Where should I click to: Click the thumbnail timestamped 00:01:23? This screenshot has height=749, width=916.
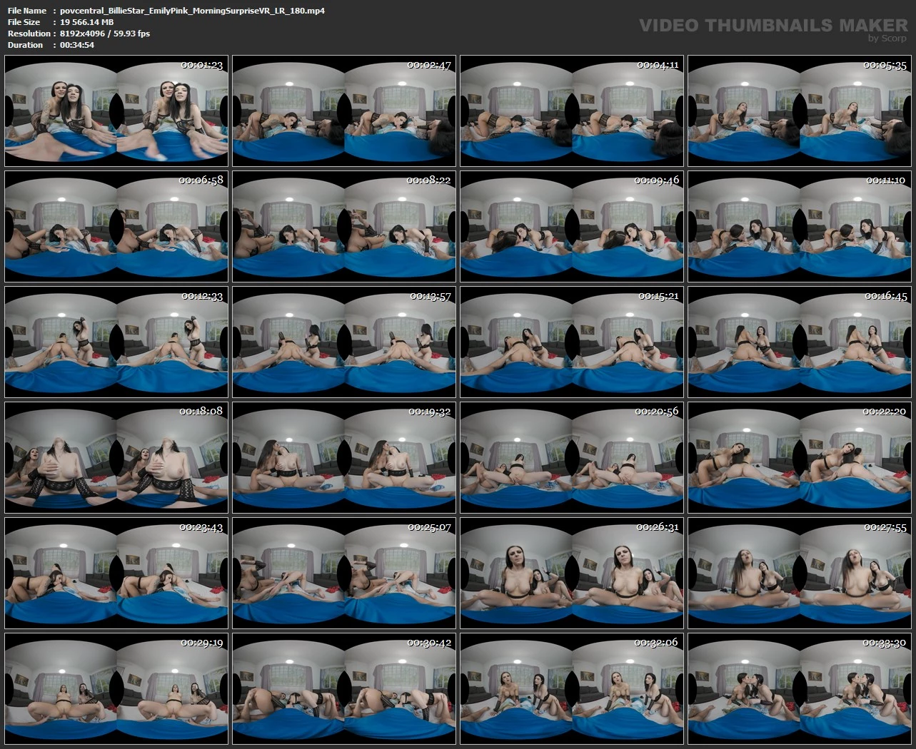click(116, 111)
